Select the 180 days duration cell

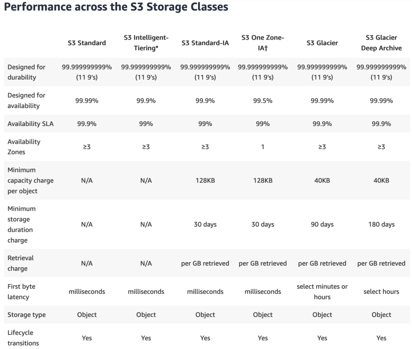coord(381,224)
